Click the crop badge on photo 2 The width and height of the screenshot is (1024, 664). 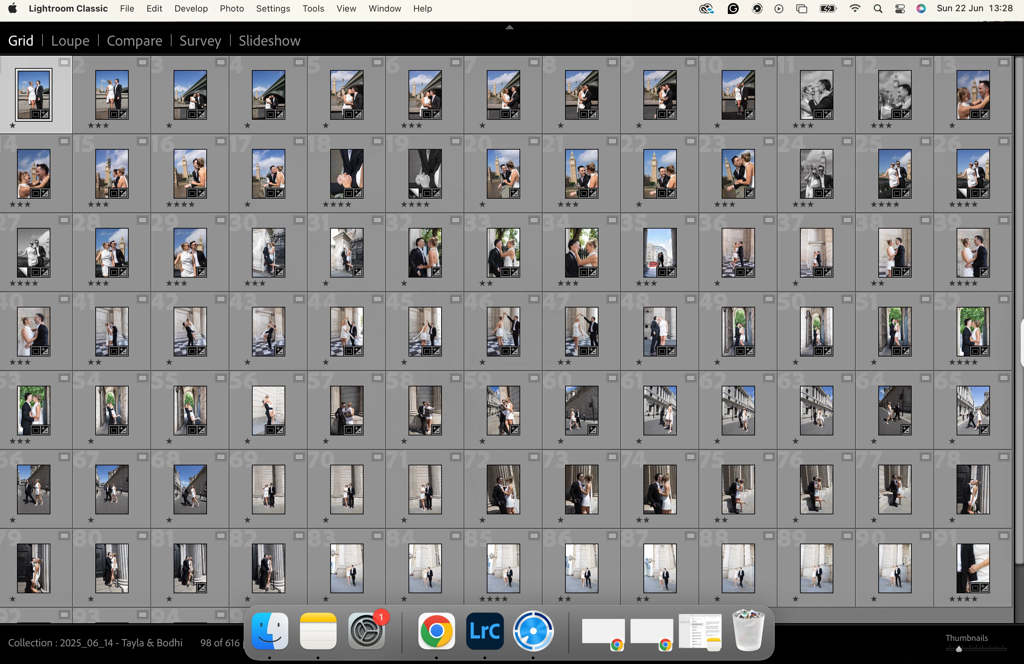pyautogui.click(x=114, y=114)
